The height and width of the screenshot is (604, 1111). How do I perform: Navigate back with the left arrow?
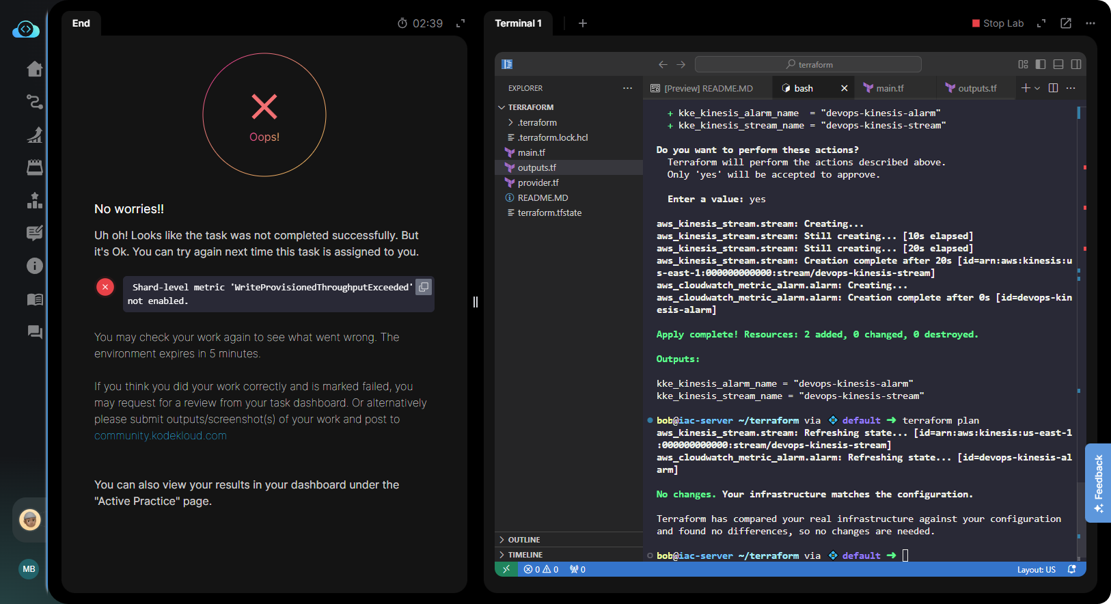(663, 64)
